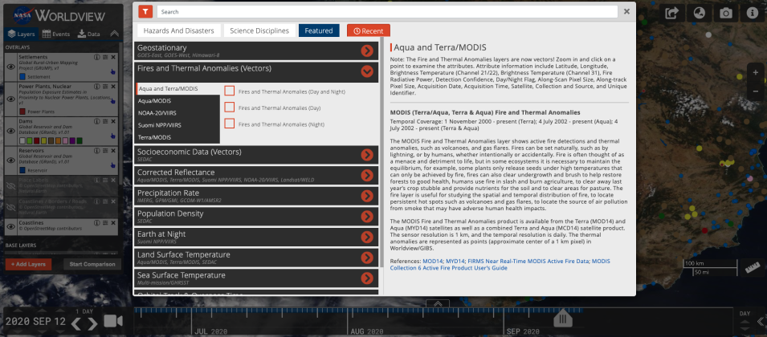Check Fires and Thermal Anomalies (Day)
Viewport: 767px width, 337px height.
(x=230, y=108)
